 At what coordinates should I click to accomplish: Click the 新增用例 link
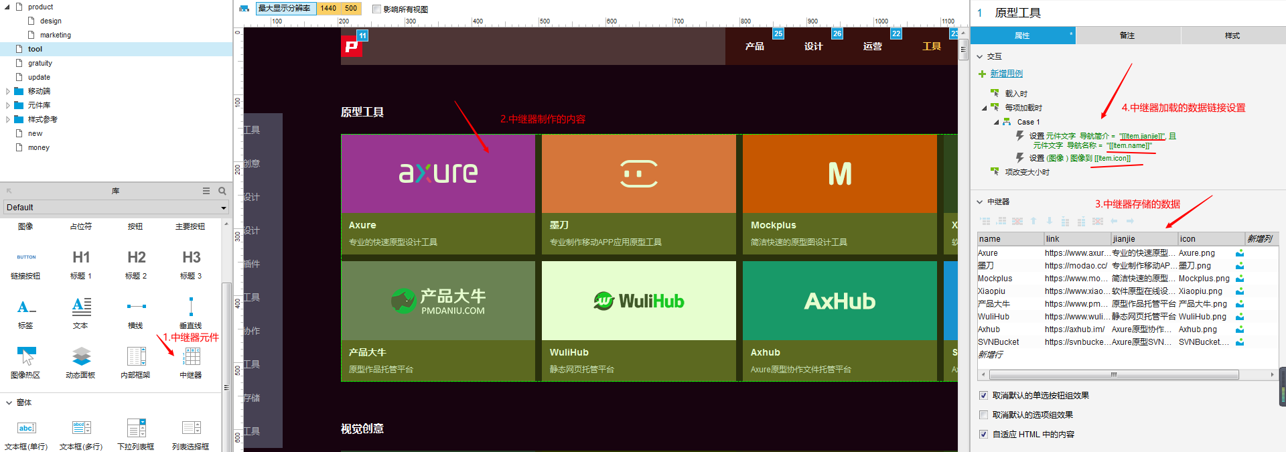tap(1007, 74)
